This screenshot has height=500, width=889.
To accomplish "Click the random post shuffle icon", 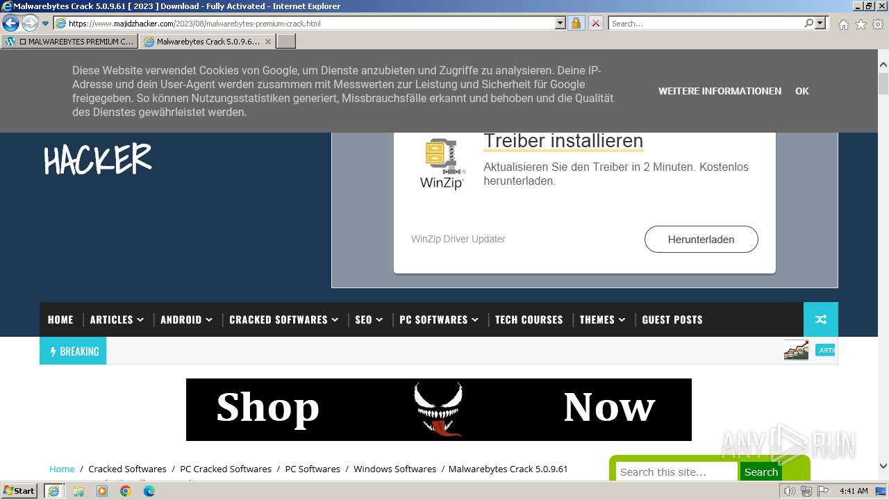I will click(x=821, y=319).
